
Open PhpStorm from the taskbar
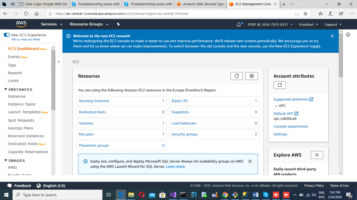tap(215, 195)
